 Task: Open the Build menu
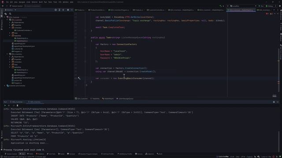(x=41, y=2)
